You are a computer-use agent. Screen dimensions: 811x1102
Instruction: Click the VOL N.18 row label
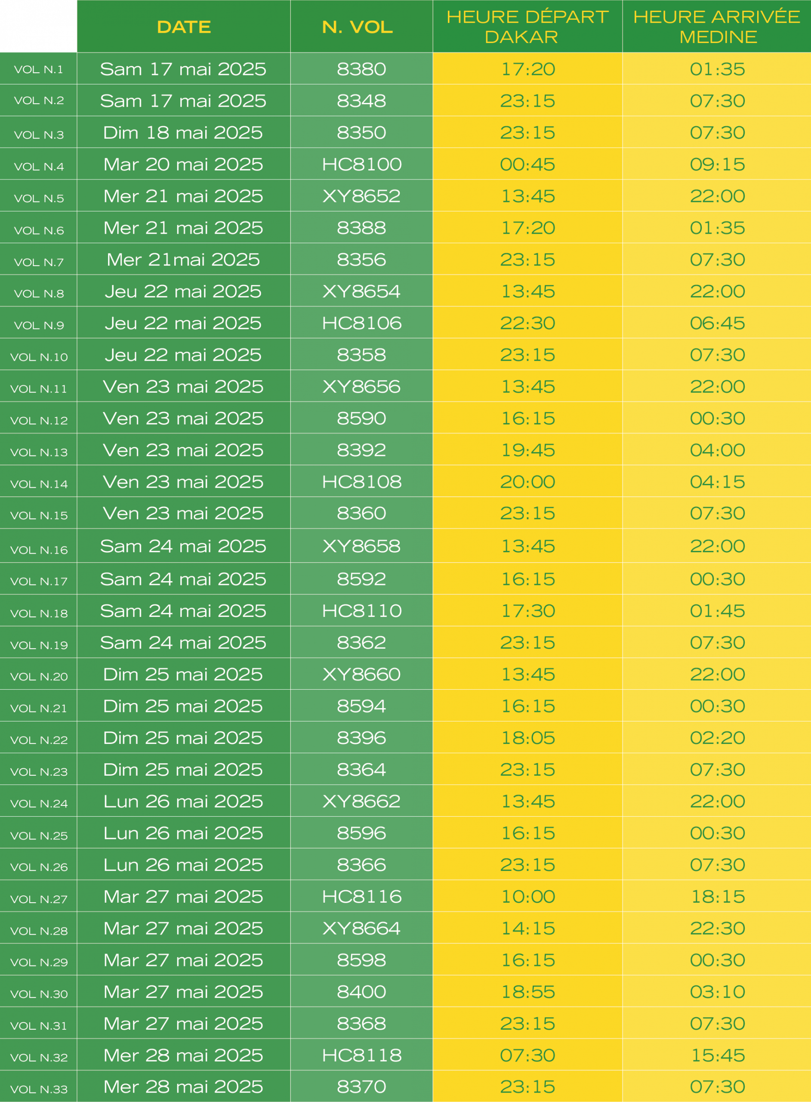[x=39, y=613]
